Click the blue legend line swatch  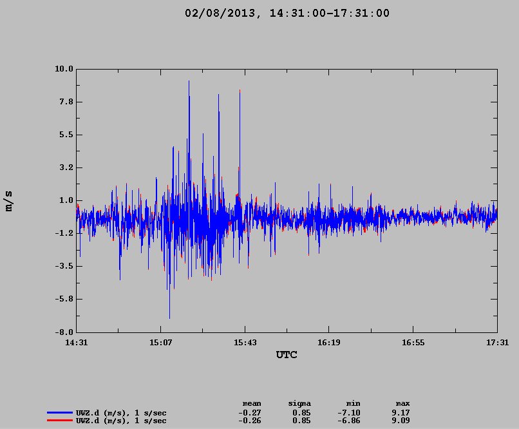pos(60,412)
